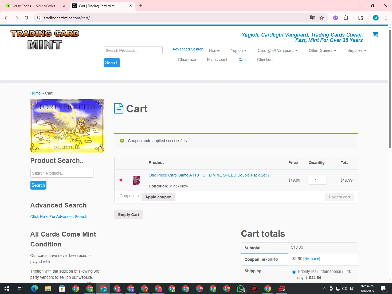
Task: Reload the cart page
Action: (x=26, y=18)
